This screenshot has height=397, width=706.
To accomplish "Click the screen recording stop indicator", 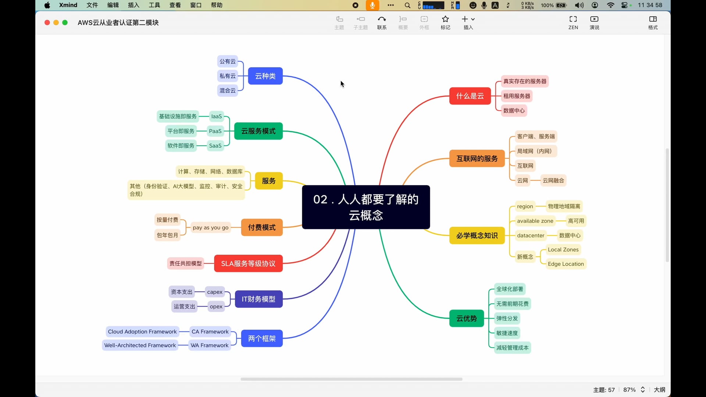I will 355,5.
